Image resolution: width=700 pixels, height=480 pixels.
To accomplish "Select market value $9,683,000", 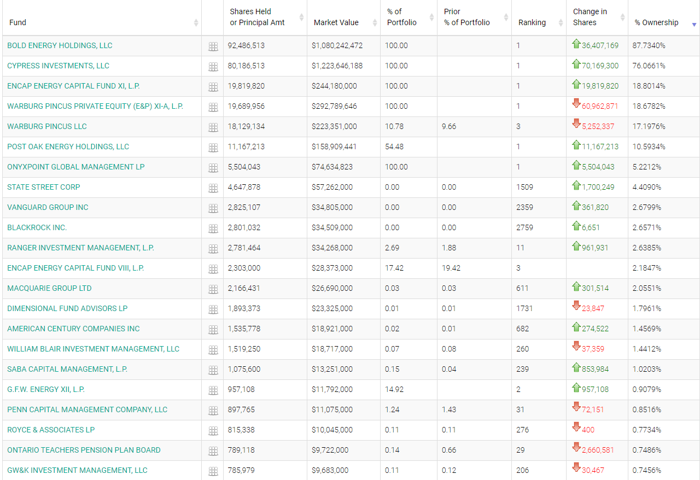I will (330, 470).
